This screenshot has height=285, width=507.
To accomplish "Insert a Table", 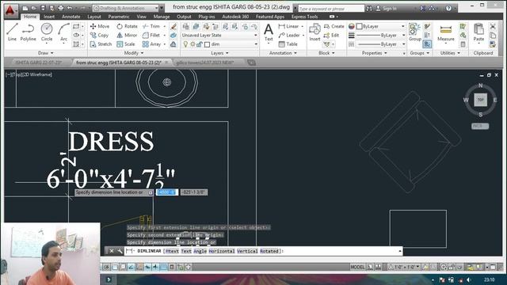I will coord(288,44).
